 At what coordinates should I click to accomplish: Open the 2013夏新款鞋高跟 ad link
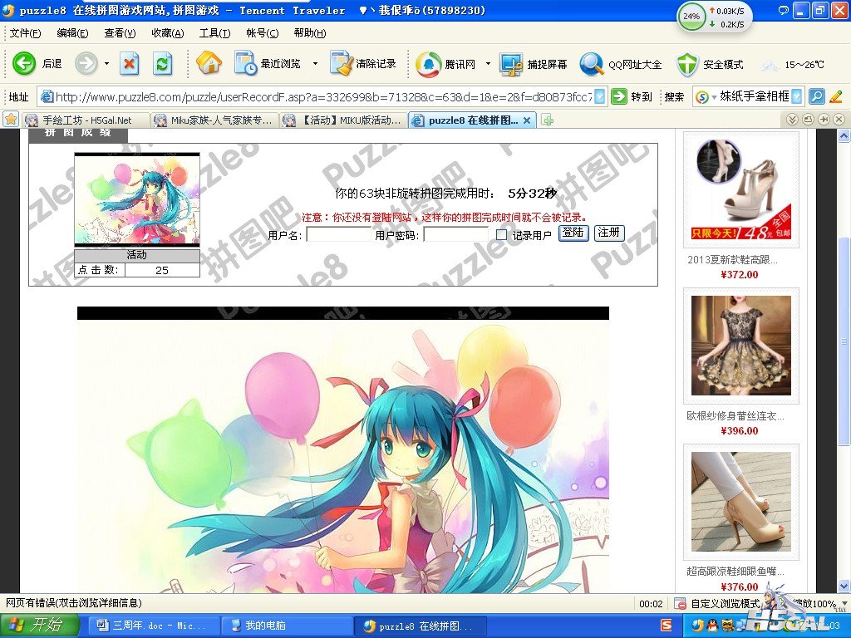click(x=732, y=260)
